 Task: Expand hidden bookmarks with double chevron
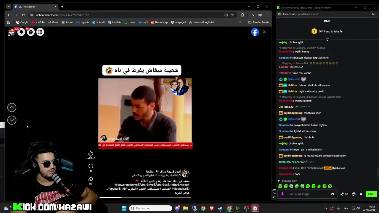pos(240,22)
